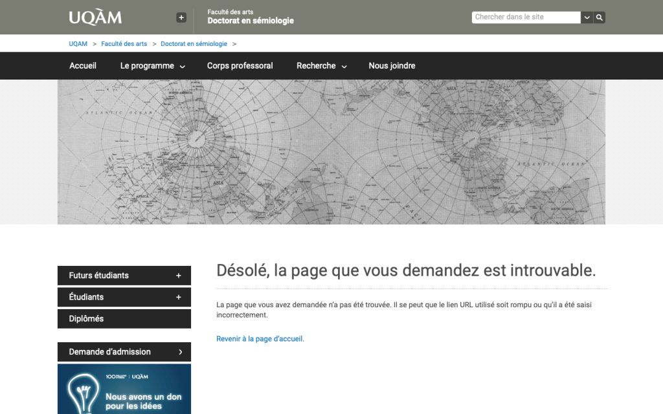The width and height of the screenshot is (663, 414).
Task: Open the search scope dropdown arrow
Action: 587,17
